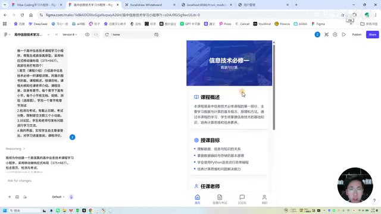Open the library book icon in chat
The image size is (381, 214).
tap(17, 197)
